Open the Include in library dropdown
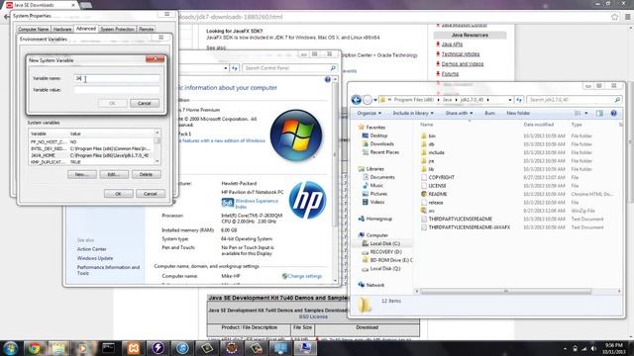634x356 pixels. coord(413,114)
